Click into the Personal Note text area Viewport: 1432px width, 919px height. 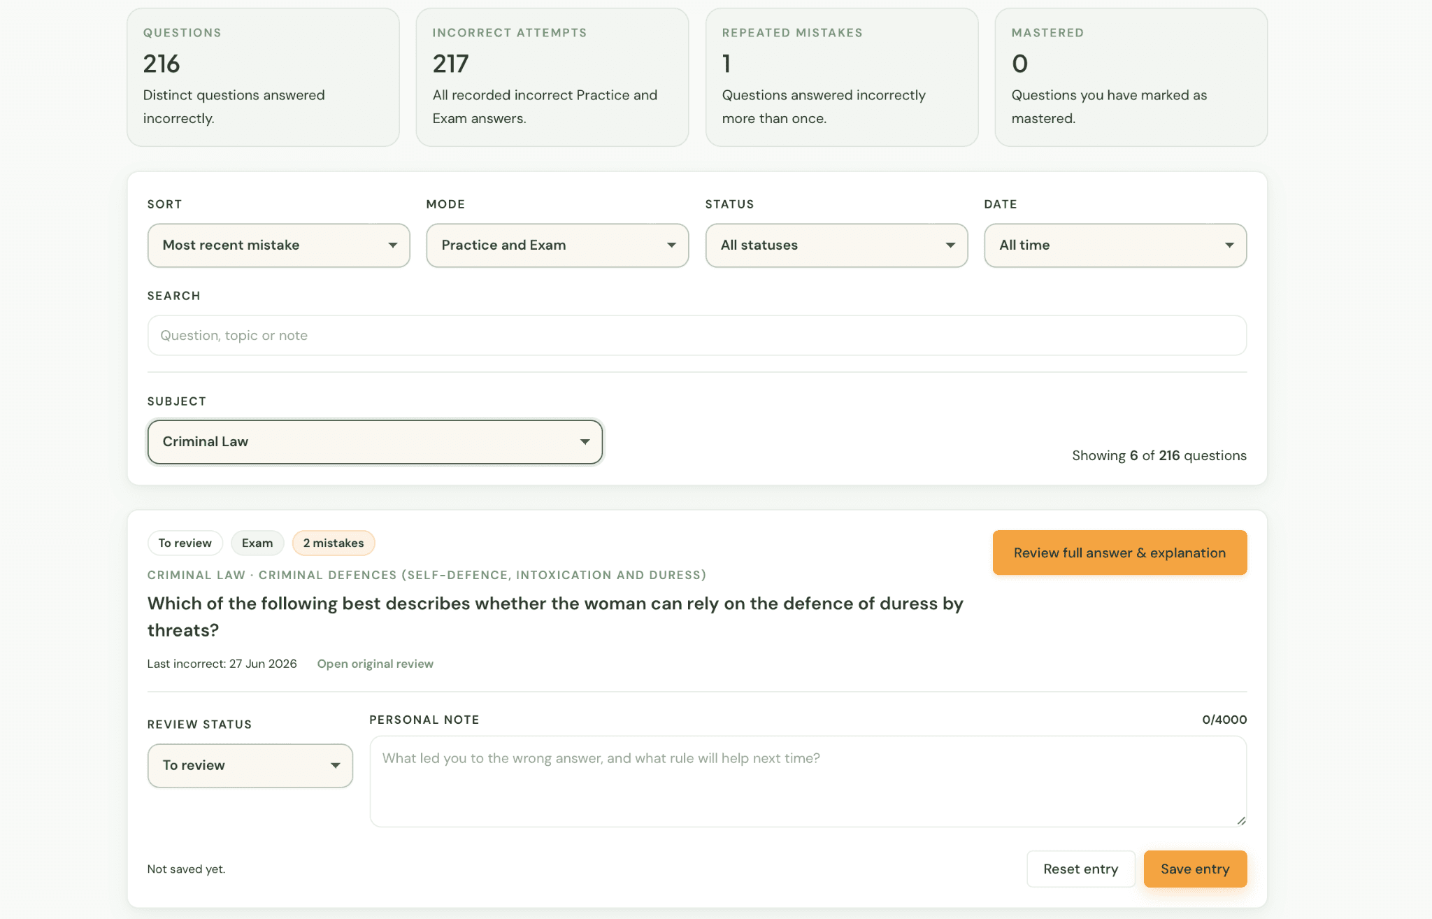(808, 781)
